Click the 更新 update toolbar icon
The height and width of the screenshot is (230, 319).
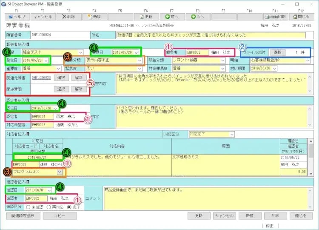point(146,17)
